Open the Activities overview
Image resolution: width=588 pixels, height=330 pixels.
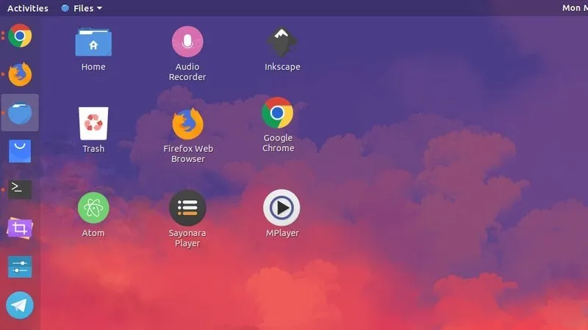[28, 8]
